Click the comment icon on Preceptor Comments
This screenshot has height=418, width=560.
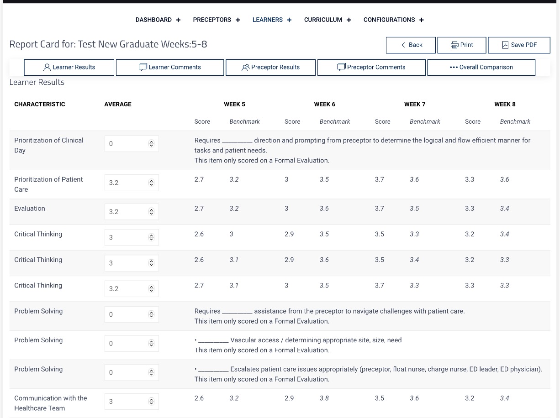click(x=341, y=67)
